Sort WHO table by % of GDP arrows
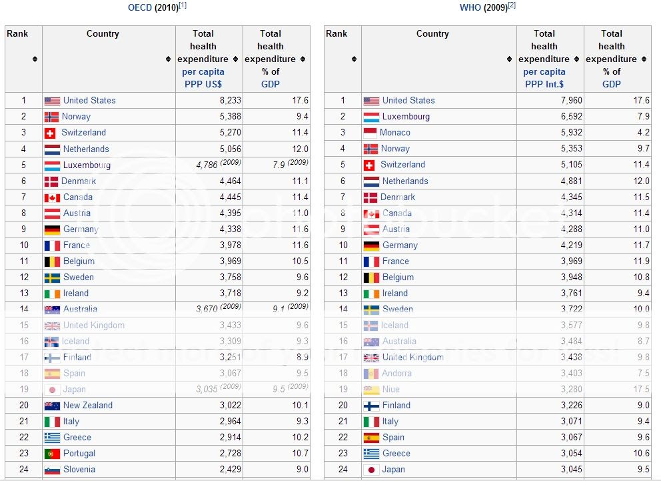The image size is (661, 481). [644, 59]
